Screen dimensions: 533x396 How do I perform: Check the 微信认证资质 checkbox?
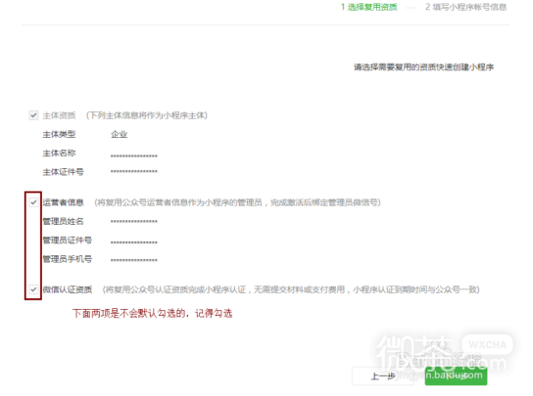33,289
